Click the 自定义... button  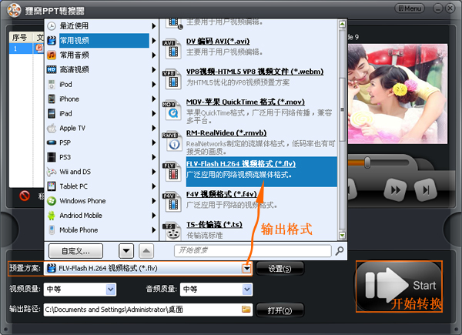pyautogui.click(x=75, y=251)
